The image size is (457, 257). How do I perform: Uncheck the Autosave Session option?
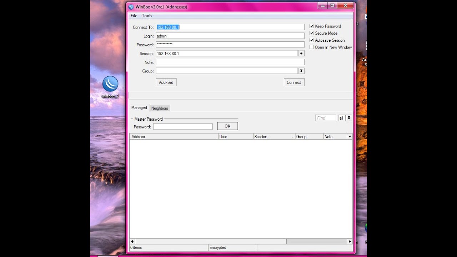312,40
